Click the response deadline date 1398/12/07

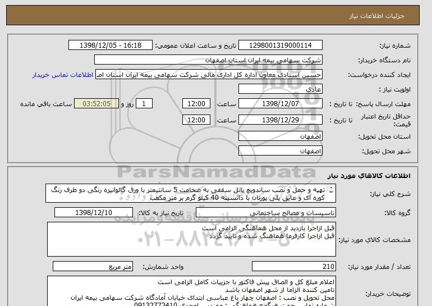click(281, 104)
